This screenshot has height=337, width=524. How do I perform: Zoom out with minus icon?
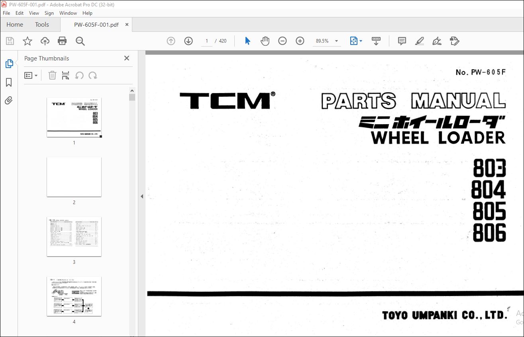click(283, 41)
